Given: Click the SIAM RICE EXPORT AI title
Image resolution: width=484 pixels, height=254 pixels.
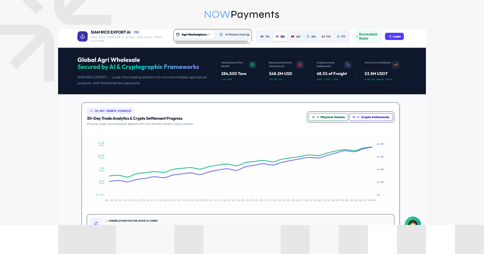Looking at the screenshot, I should tap(111, 32).
